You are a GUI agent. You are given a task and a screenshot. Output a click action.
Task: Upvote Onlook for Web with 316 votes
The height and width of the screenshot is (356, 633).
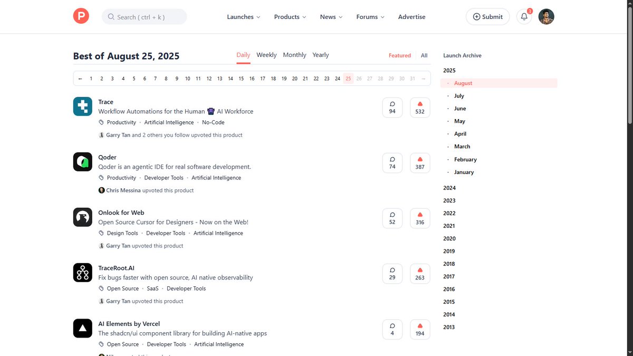420,218
